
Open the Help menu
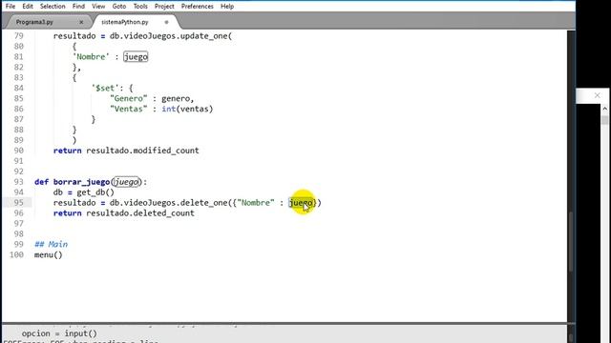(227, 7)
